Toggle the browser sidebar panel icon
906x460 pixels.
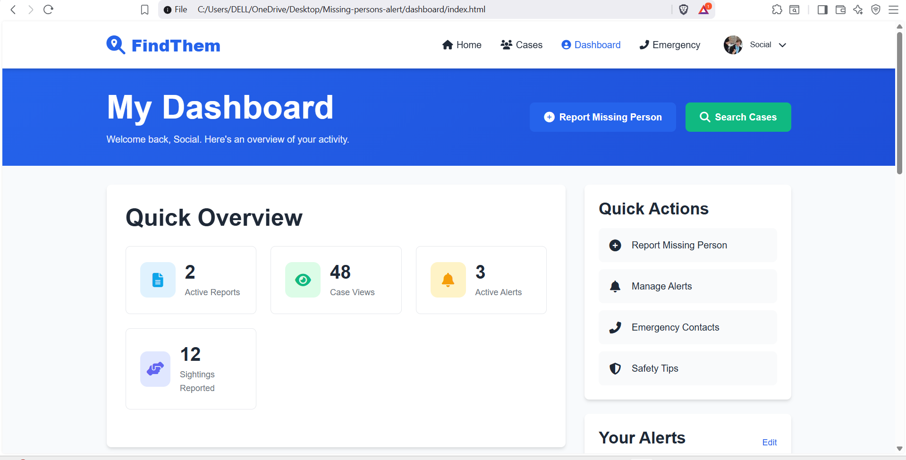pos(822,9)
